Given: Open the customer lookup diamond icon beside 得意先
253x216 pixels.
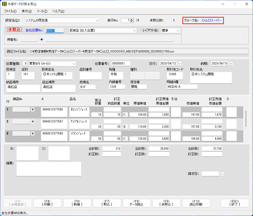Looking at the screenshot, I should click(x=42, y=39).
